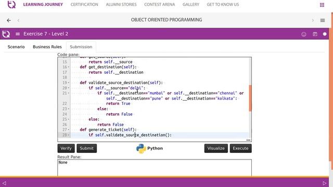The image size is (333, 187).
Task: Open exercise list menu beside Exercise 7
Action: 18,34
